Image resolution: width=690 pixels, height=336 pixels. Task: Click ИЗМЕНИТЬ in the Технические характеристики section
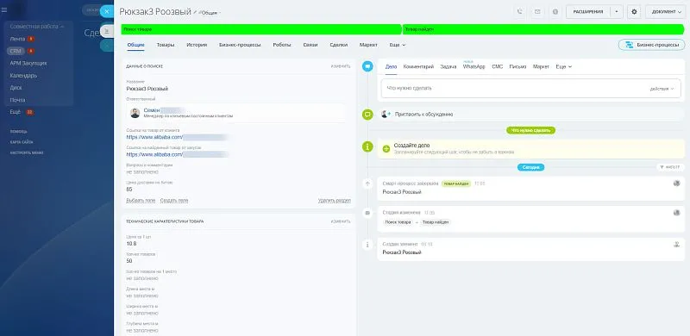[341, 221]
